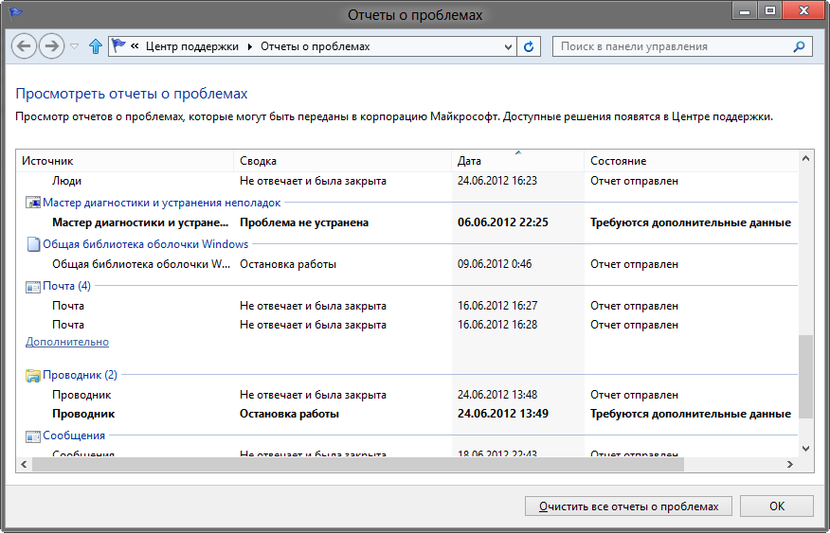This screenshot has width=830, height=533.
Task: Click the date '24.06.2012 16:23'
Action: (x=497, y=181)
